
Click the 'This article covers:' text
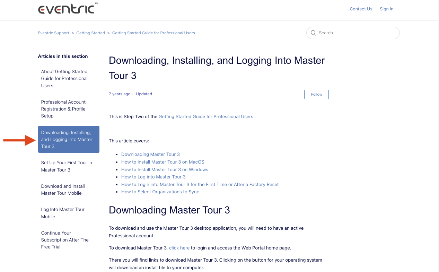click(x=129, y=141)
